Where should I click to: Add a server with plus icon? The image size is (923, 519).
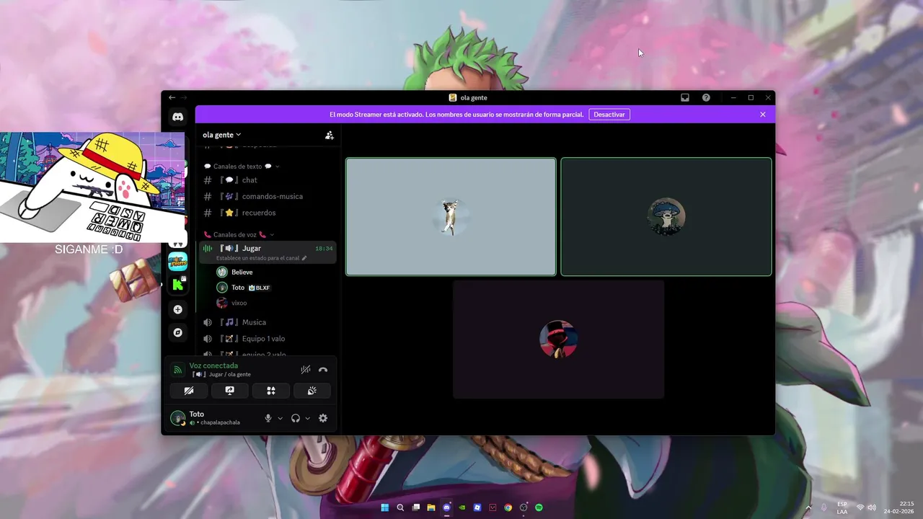pos(177,309)
